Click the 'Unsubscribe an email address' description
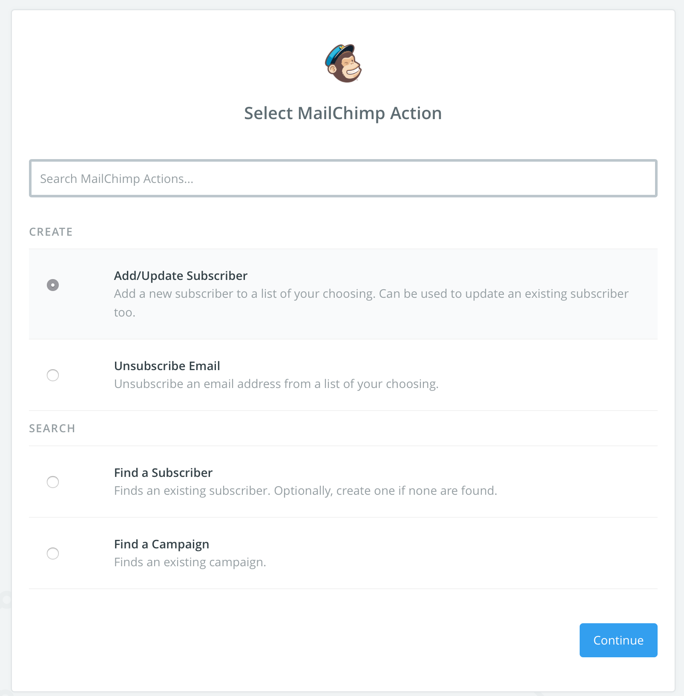The height and width of the screenshot is (696, 684). pyautogui.click(x=276, y=384)
